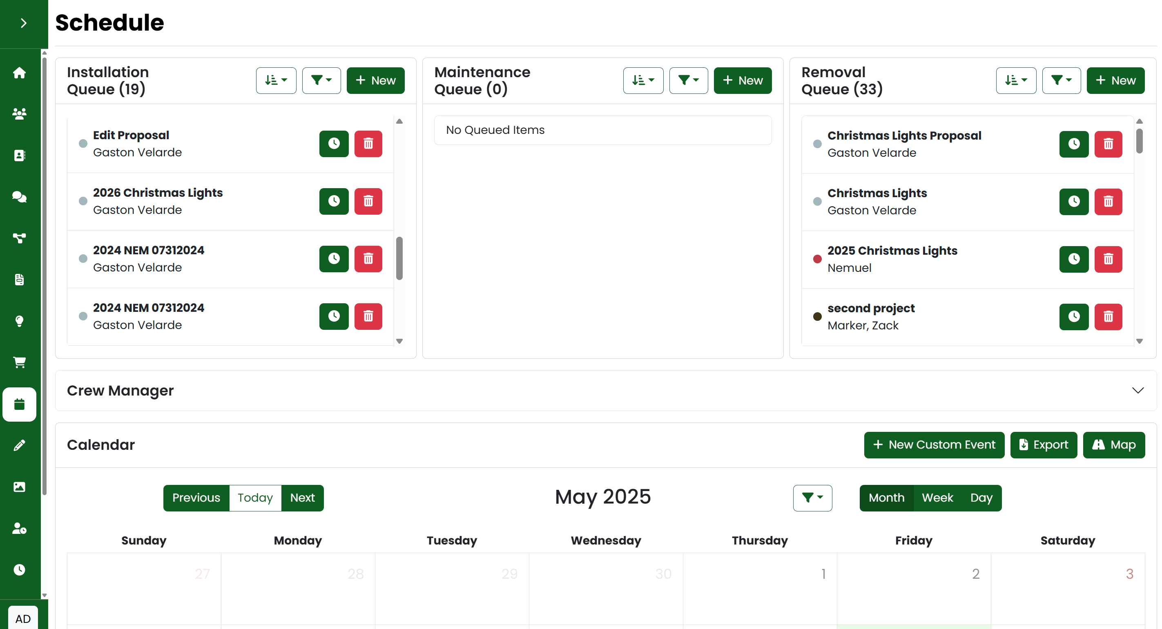1162x629 pixels.
Task: Go to Next month
Action: (x=303, y=498)
